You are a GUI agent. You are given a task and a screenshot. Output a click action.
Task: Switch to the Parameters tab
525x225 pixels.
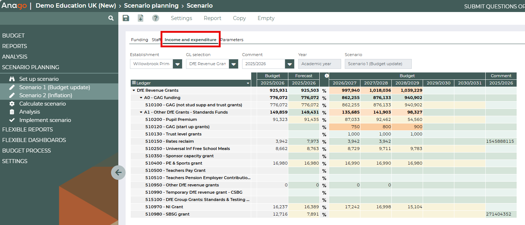pyautogui.click(x=232, y=40)
